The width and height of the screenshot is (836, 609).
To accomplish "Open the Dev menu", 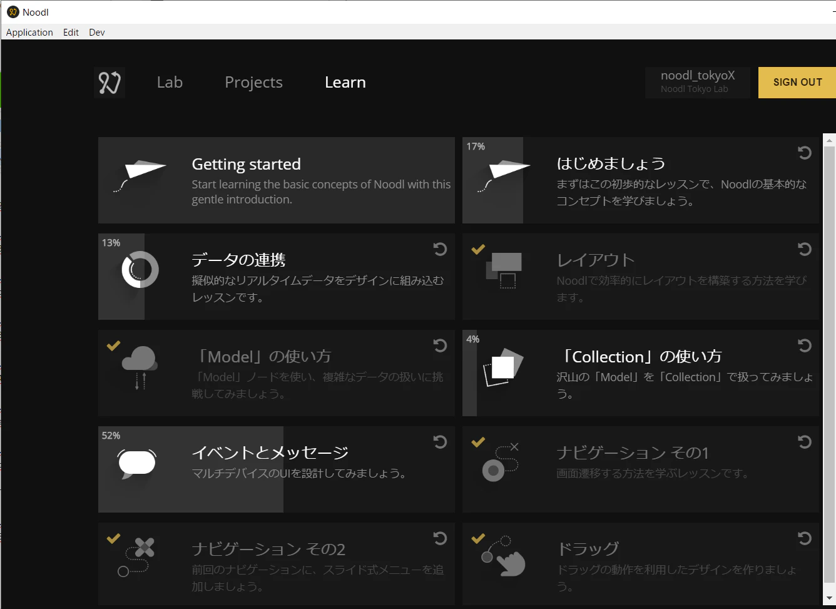I will click(97, 33).
